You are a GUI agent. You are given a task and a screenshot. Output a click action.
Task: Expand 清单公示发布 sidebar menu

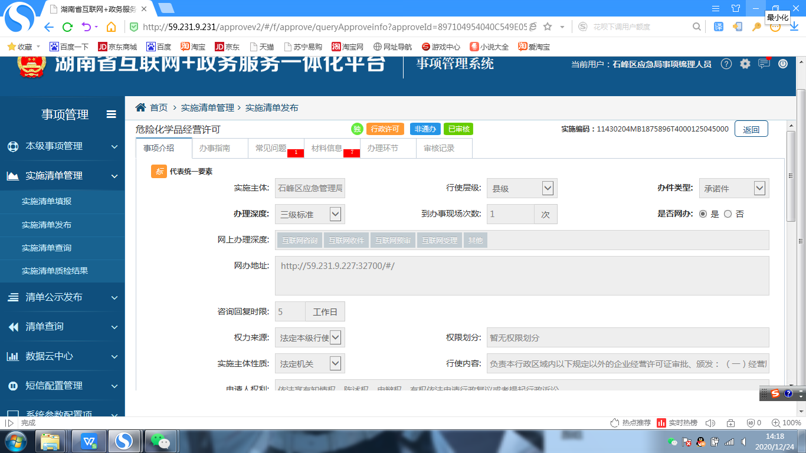pyautogui.click(x=62, y=297)
